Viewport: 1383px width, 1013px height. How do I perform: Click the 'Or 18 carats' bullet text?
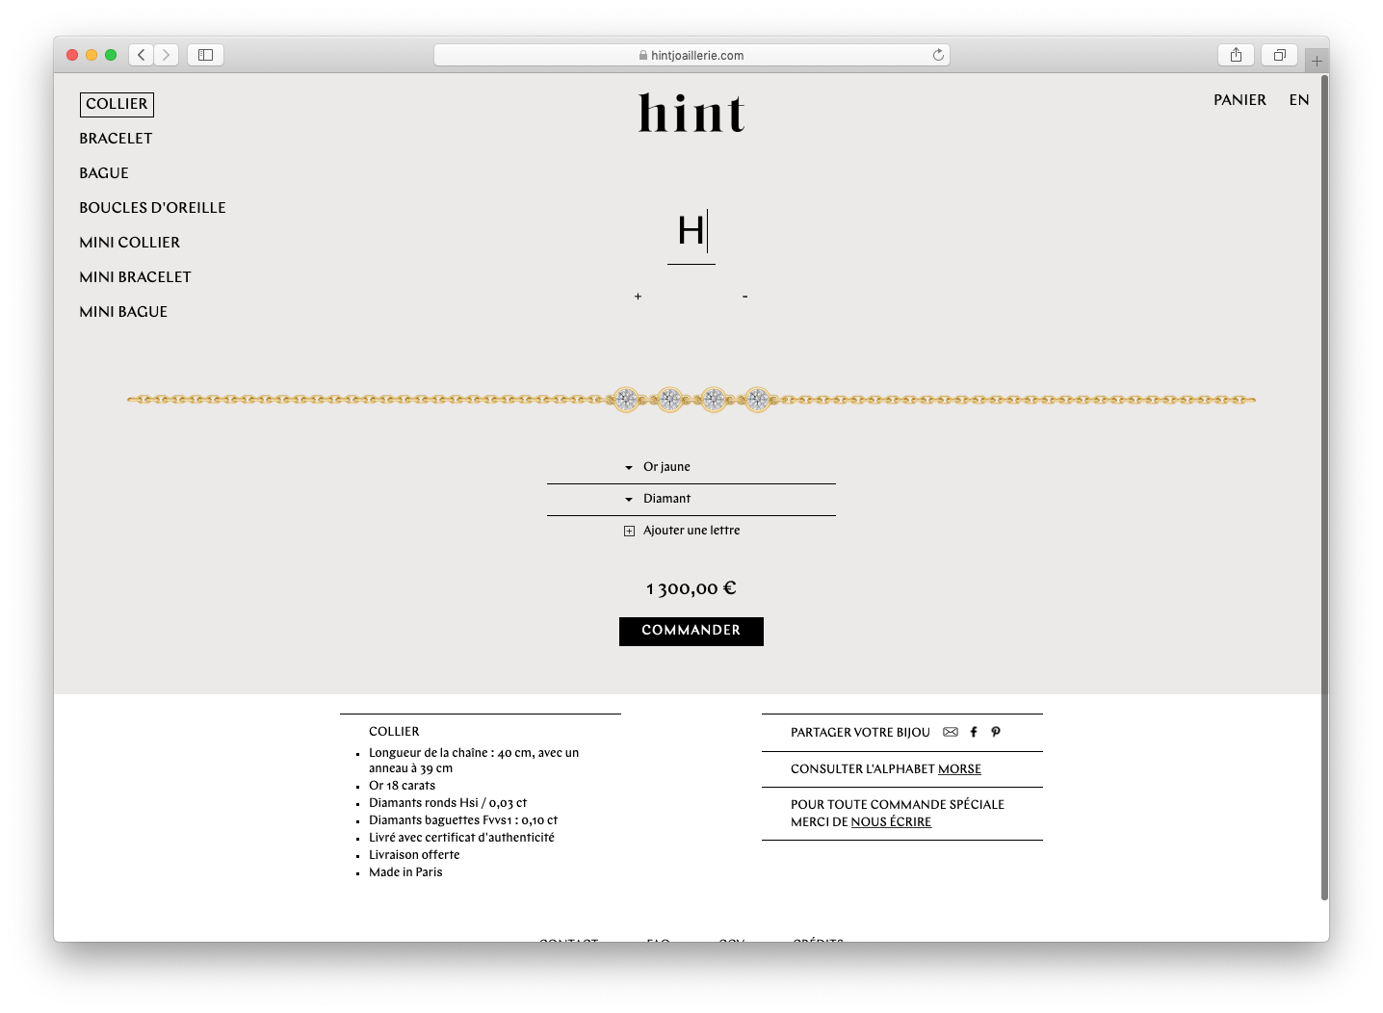point(402,786)
